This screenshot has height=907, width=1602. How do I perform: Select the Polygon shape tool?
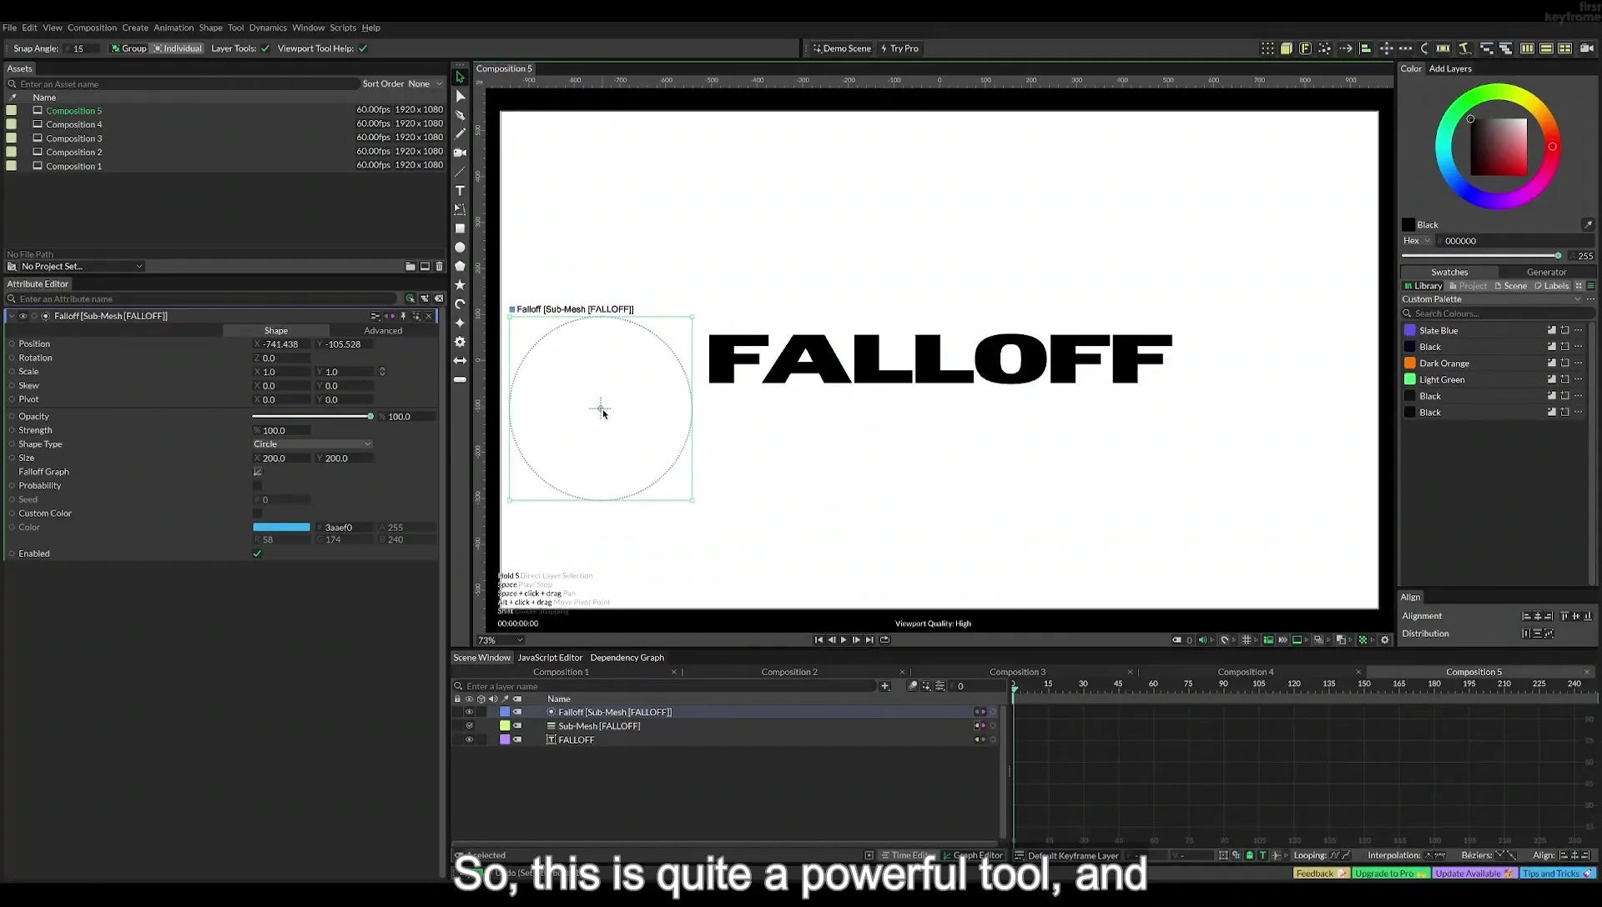pos(460,266)
